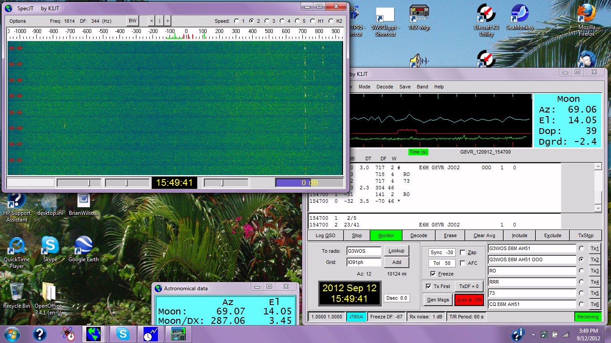Disable the Freeze checkbox
The width and height of the screenshot is (611, 343).
[433, 274]
